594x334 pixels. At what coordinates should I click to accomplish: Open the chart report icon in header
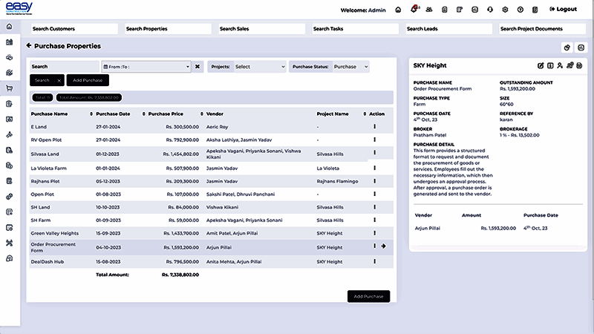tap(474, 10)
